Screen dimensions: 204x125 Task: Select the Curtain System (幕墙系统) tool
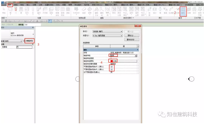click(x=57, y=11)
